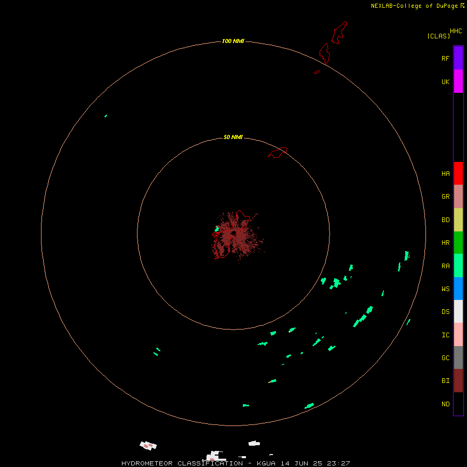
Task: Click the ND black legend swatch
Action: pyautogui.click(x=458, y=404)
